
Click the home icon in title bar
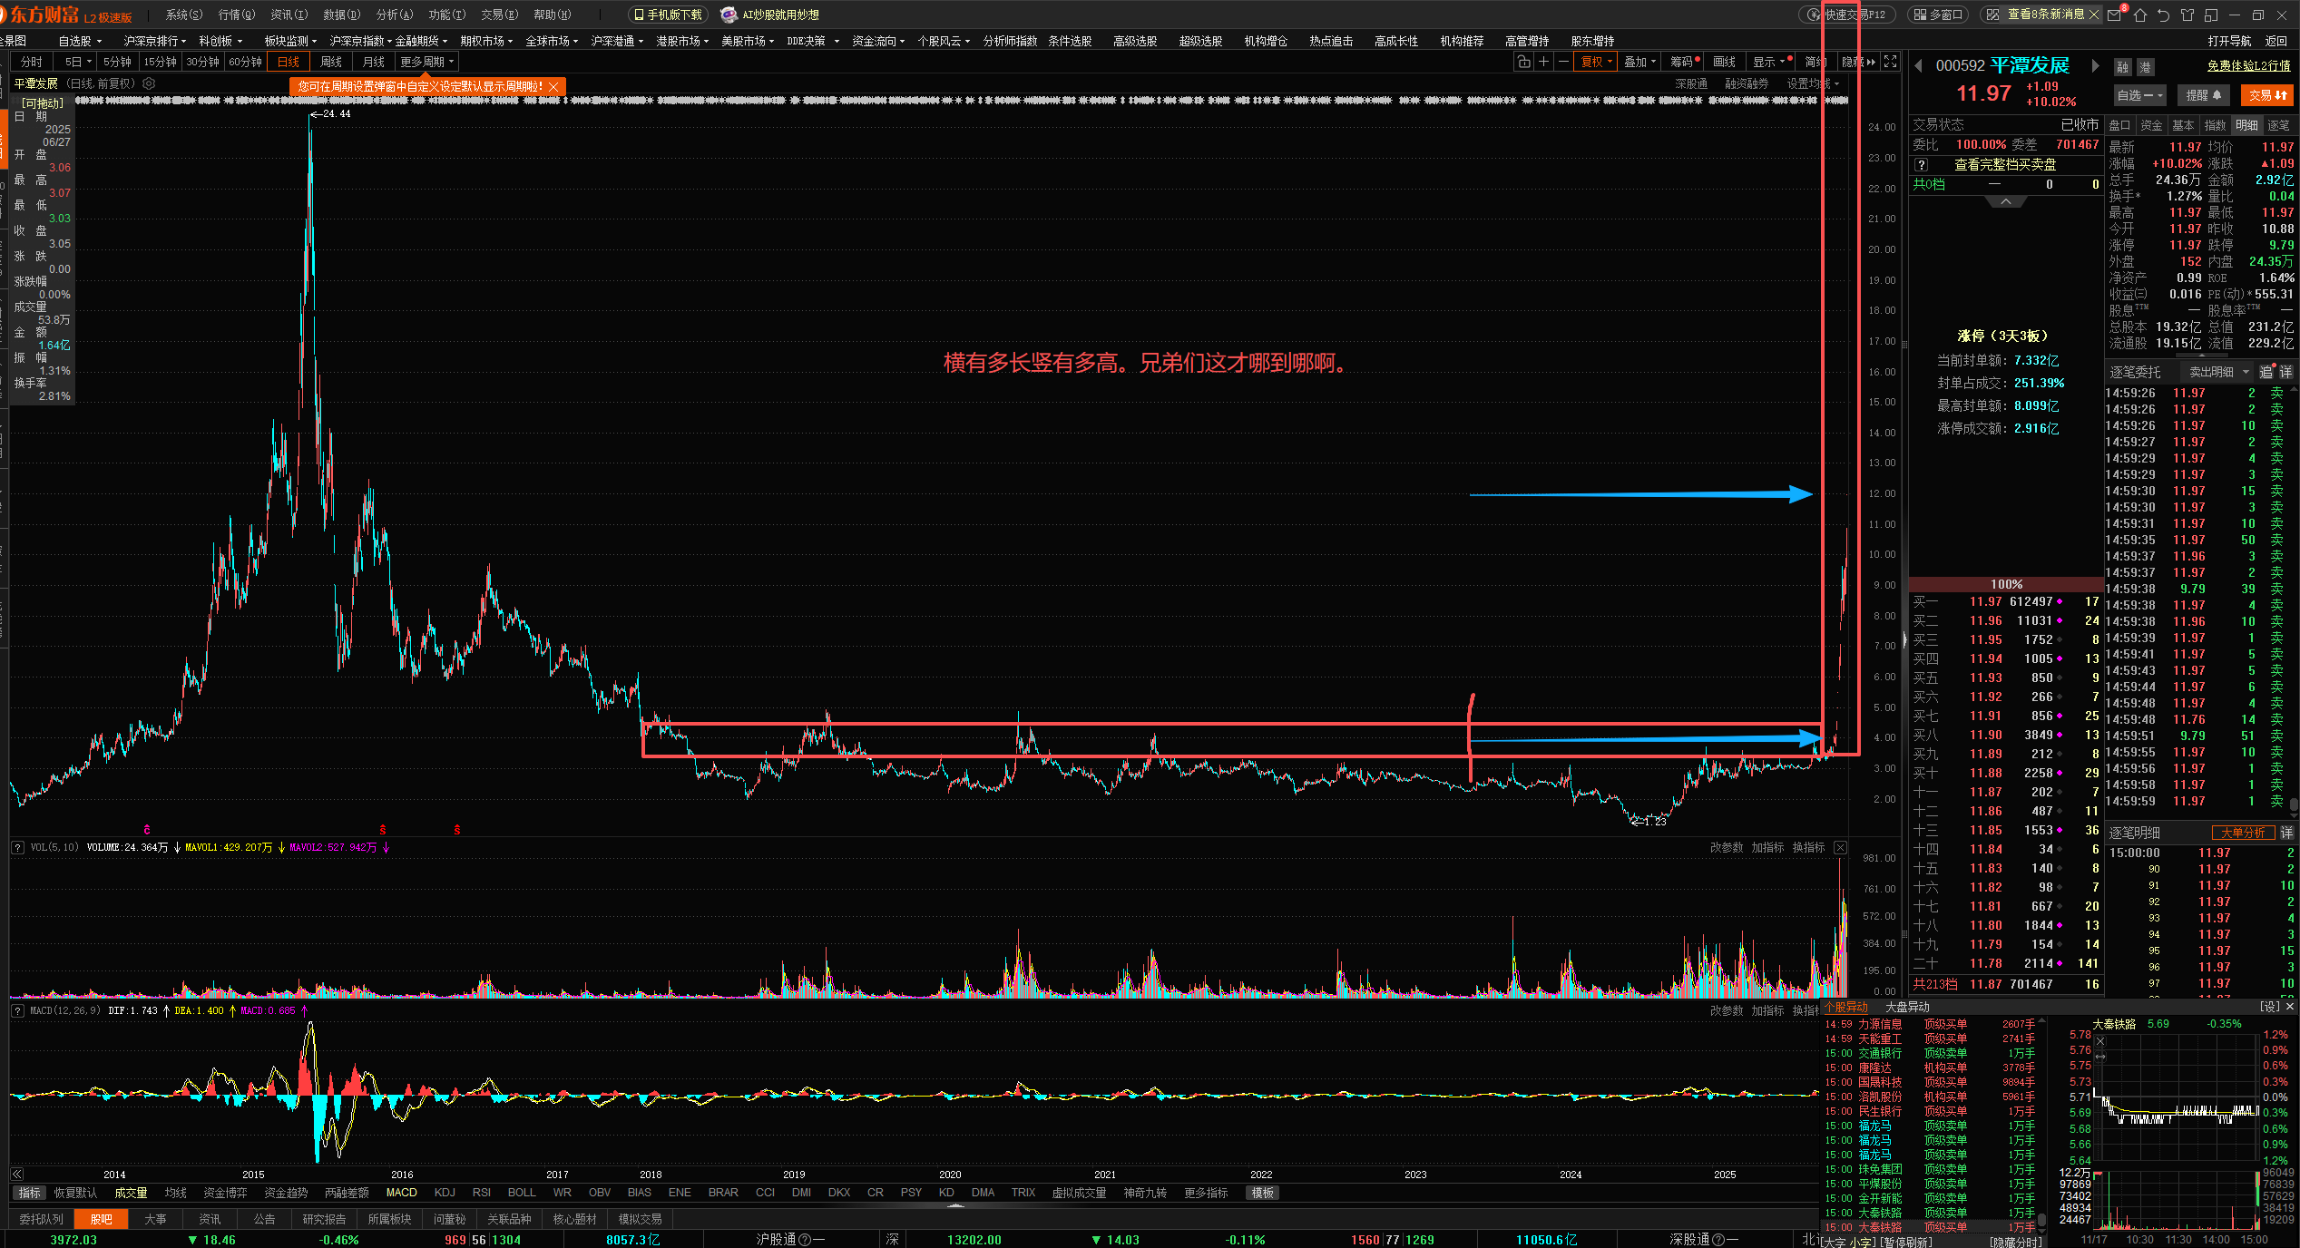pyautogui.click(x=2139, y=15)
